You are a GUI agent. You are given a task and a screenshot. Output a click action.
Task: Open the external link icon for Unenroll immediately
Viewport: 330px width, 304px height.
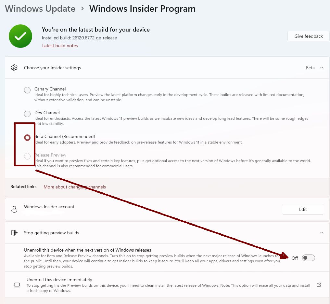pos(319,285)
